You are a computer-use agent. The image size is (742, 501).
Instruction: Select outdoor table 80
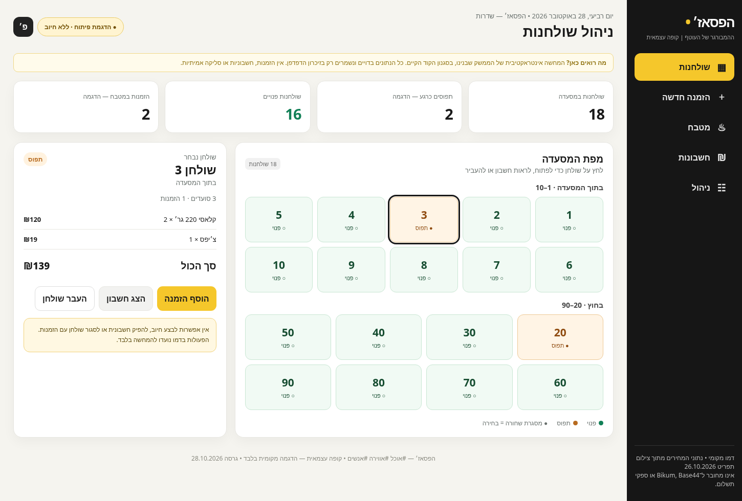click(x=379, y=388)
